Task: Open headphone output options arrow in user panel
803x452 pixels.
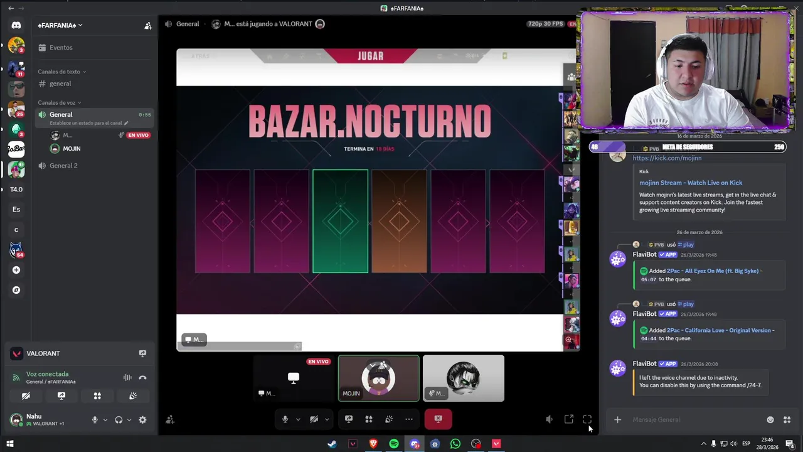Action: coord(129,420)
